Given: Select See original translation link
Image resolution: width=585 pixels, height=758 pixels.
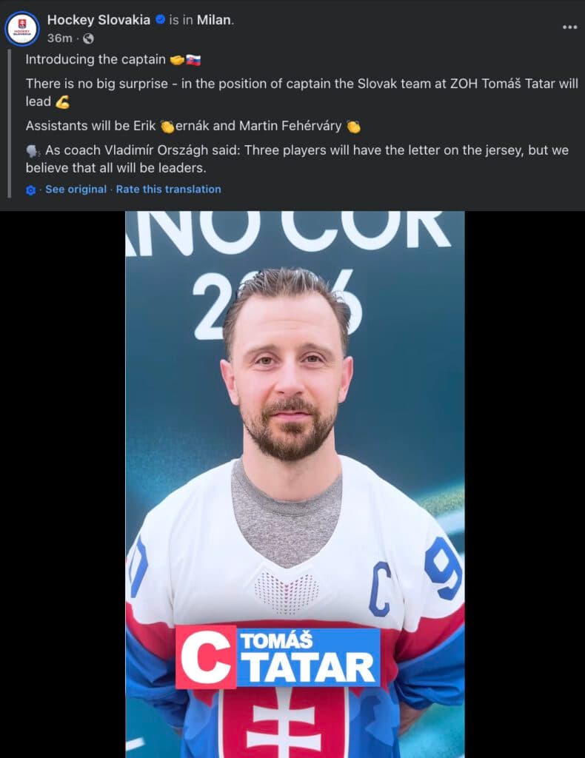Looking at the screenshot, I should click(76, 189).
